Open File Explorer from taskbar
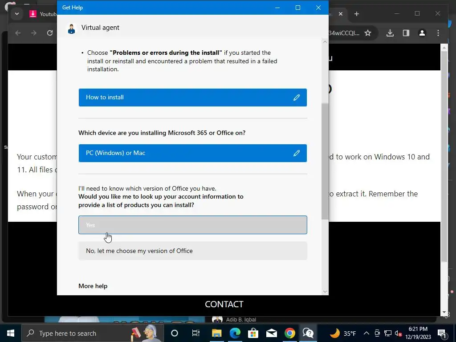The width and height of the screenshot is (456, 342). (217, 333)
